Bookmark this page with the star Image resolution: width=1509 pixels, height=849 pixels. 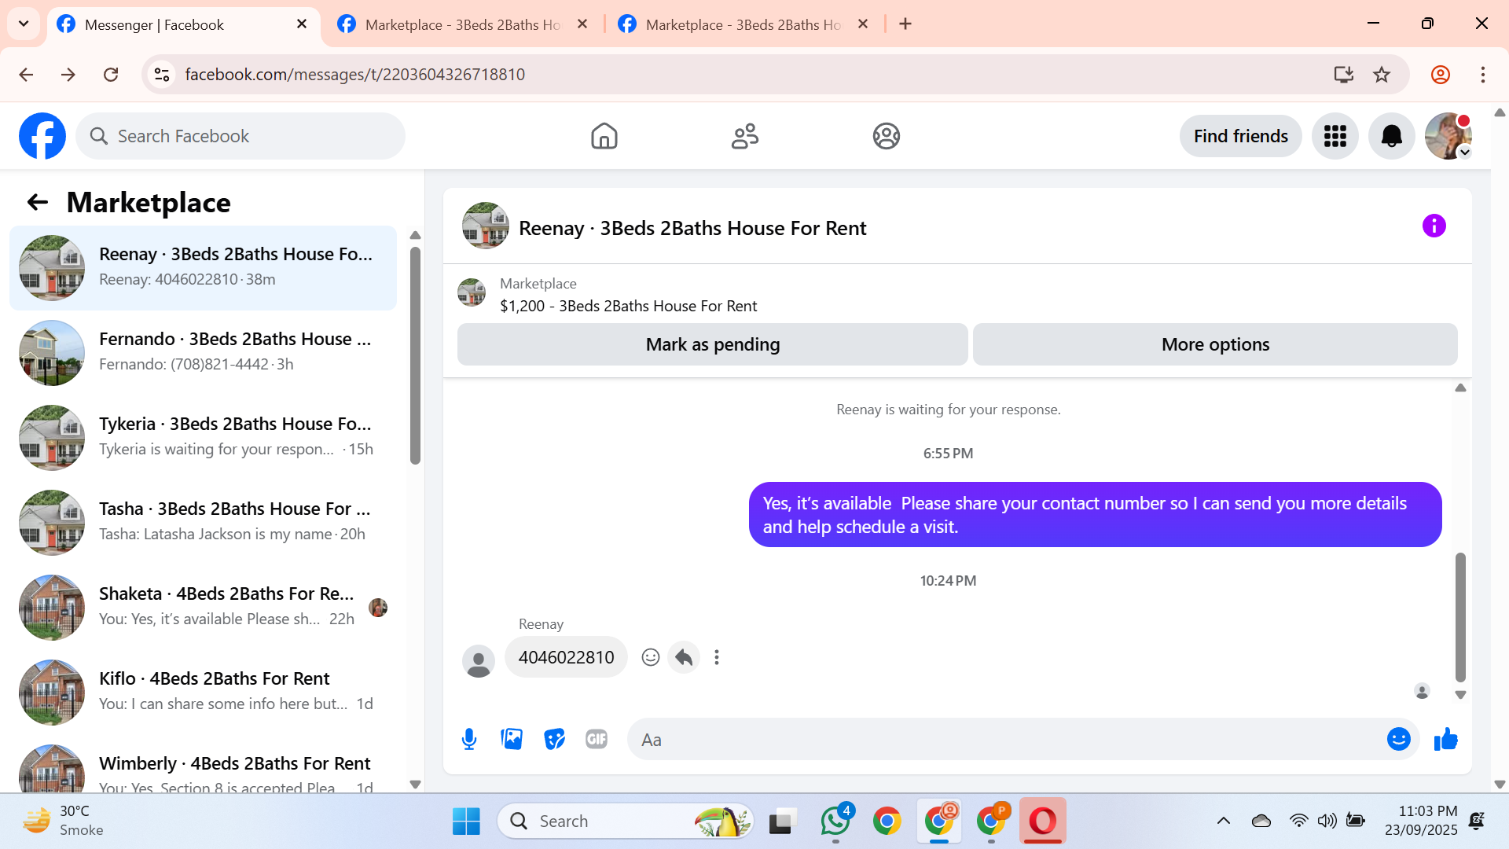point(1382,75)
